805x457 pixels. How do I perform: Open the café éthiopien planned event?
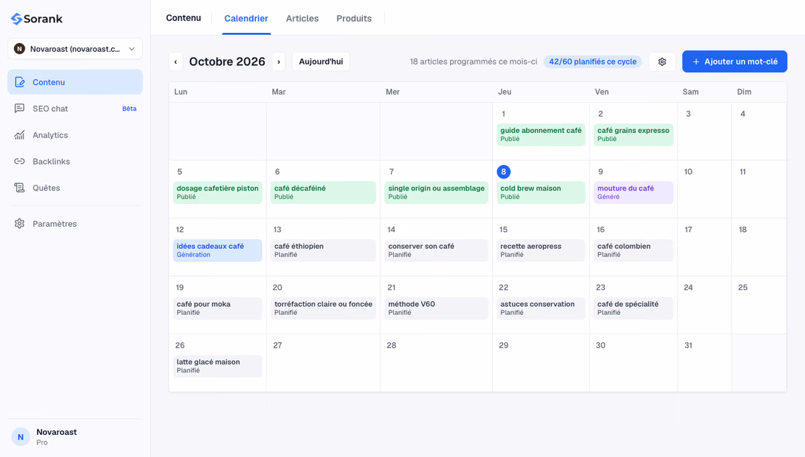(323, 250)
